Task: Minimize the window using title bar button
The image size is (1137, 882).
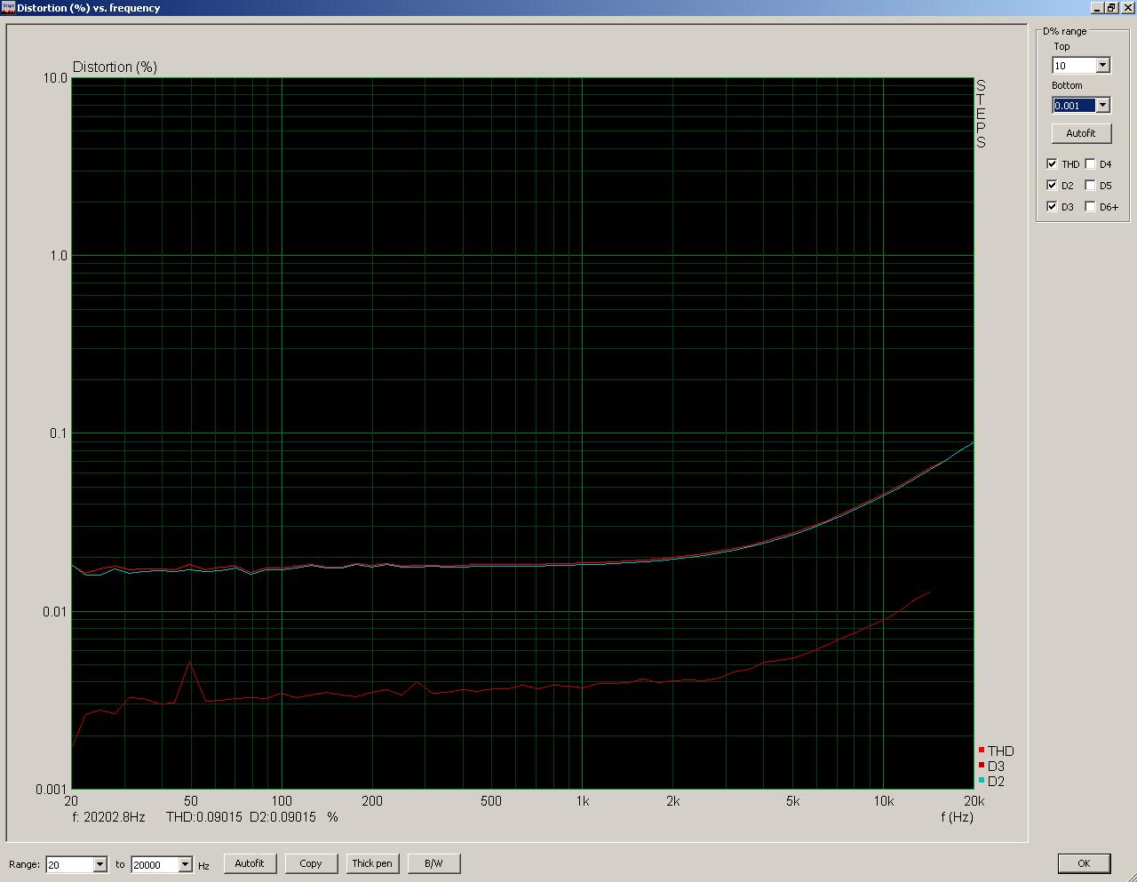Action: point(1097,7)
